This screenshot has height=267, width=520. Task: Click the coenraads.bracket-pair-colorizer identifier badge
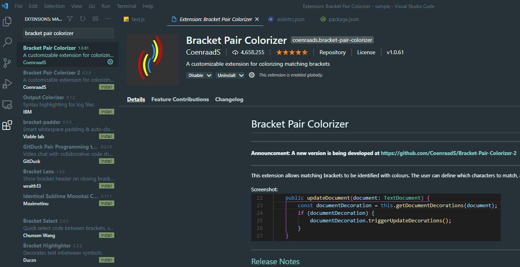click(332, 40)
